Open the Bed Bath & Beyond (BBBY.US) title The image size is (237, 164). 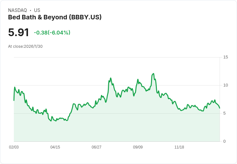(x=55, y=17)
